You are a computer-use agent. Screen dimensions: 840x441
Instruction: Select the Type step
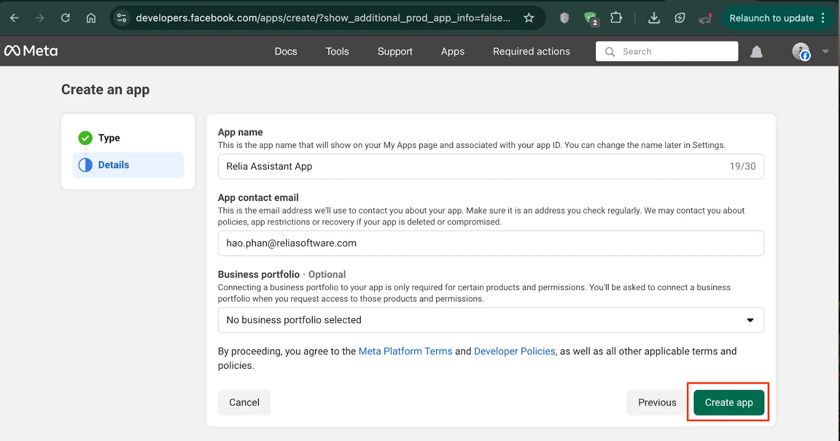[x=109, y=138]
